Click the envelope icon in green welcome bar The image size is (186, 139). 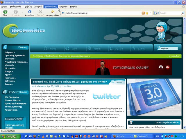(x=35, y=56)
